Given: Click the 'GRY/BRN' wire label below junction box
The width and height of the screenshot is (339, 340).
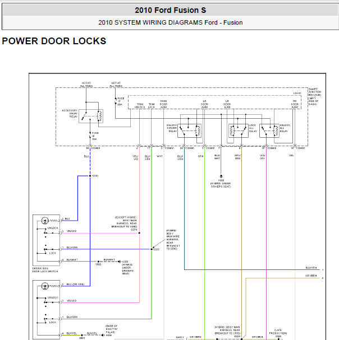Looking at the screenshot, I should (x=237, y=157).
